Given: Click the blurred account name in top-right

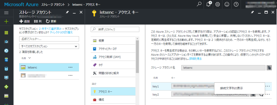Looking at the screenshot, I should pyautogui.click(x=261, y=4).
